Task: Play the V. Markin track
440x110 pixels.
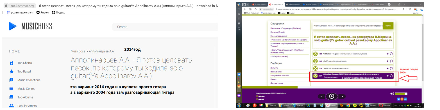Action: [315, 54]
